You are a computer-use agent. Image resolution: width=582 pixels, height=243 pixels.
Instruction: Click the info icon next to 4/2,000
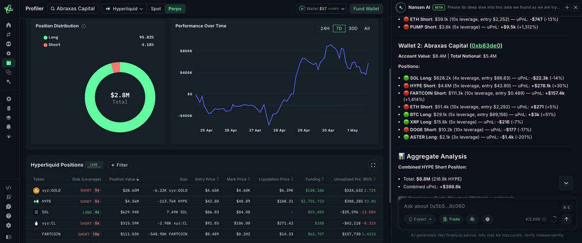pos(544,219)
